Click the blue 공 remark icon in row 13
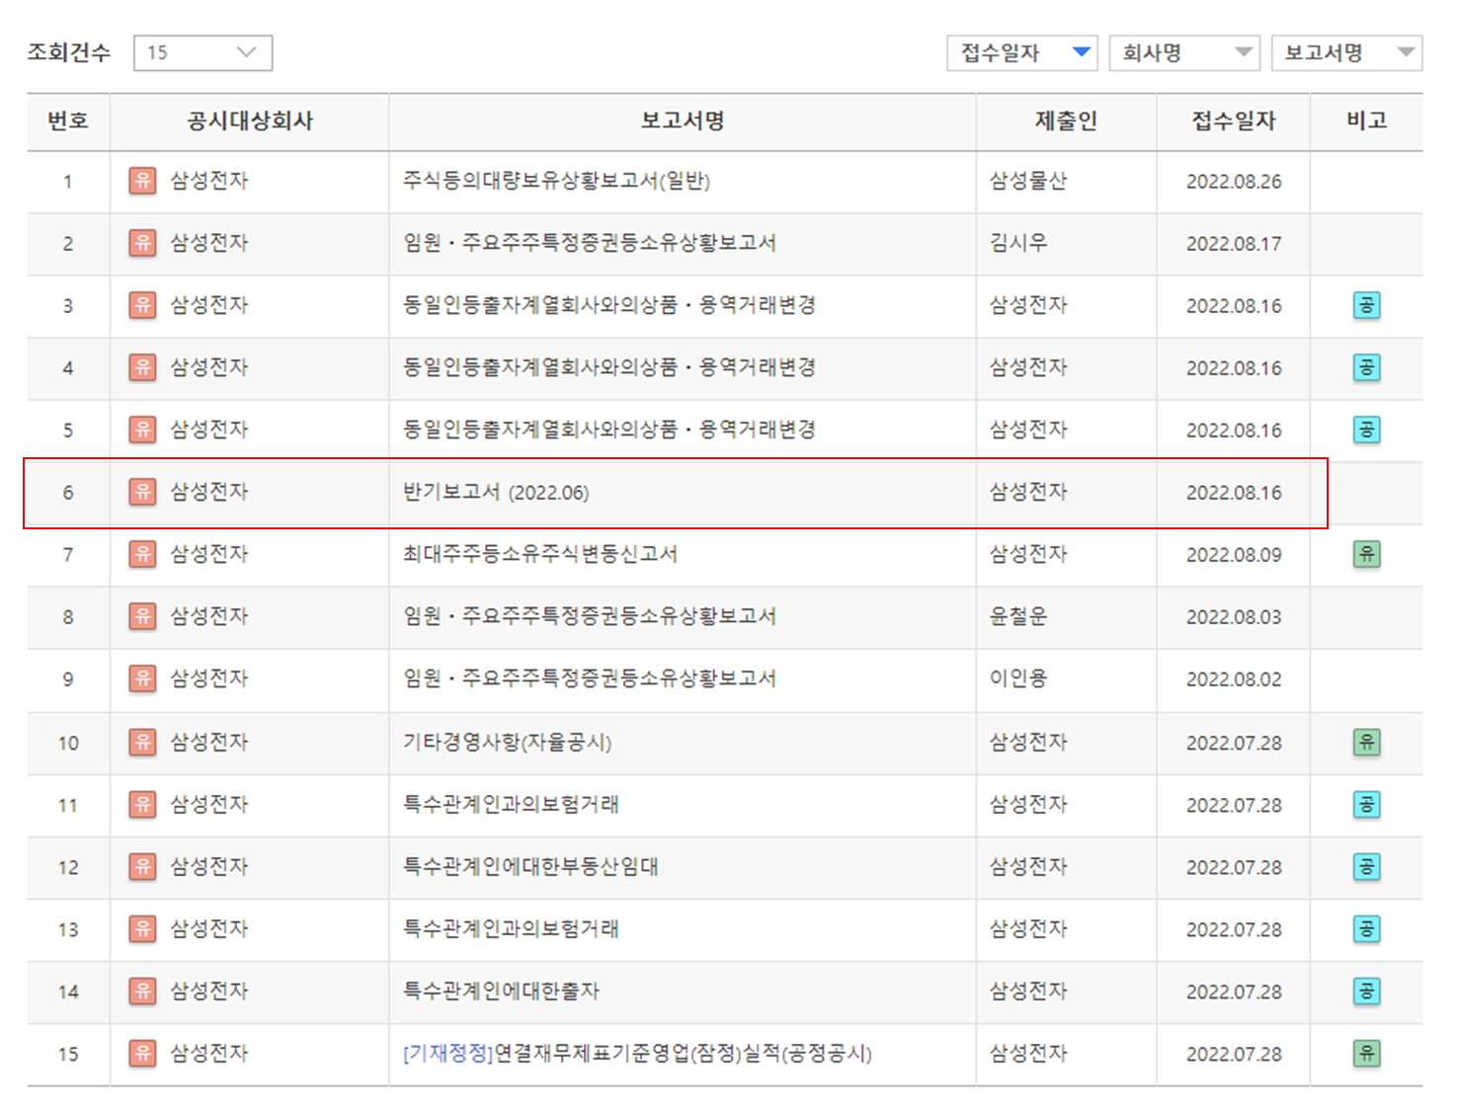This screenshot has width=1458, height=1111. pos(1366,929)
